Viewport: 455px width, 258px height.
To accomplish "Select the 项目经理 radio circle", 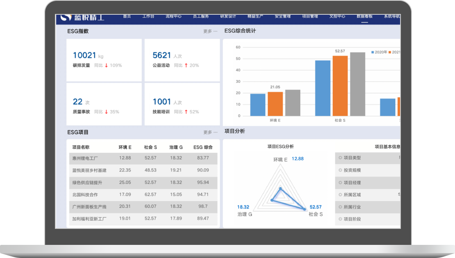I will click(x=340, y=183).
